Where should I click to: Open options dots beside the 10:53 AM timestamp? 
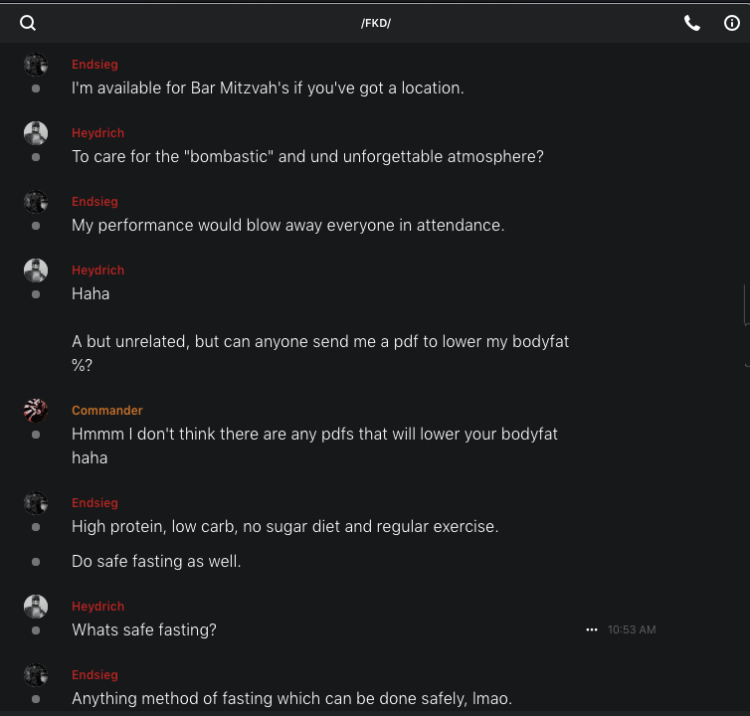point(592,629)
